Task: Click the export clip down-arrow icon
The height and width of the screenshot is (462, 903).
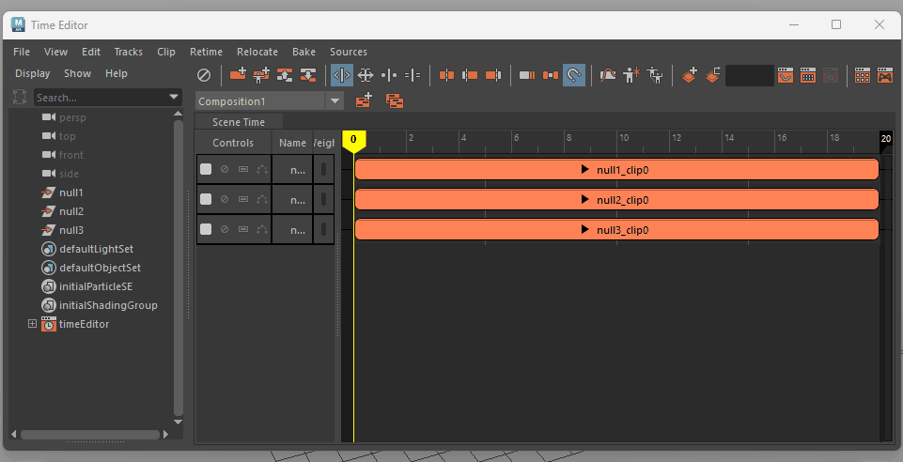Action: [x=309, y=75]
